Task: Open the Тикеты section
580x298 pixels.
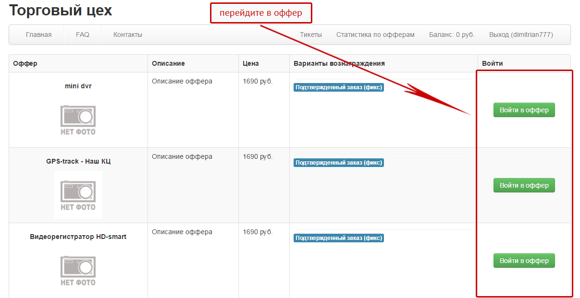Action: point(311,35)
